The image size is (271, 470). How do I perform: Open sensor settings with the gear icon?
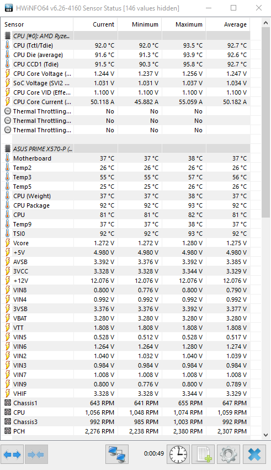229,454
